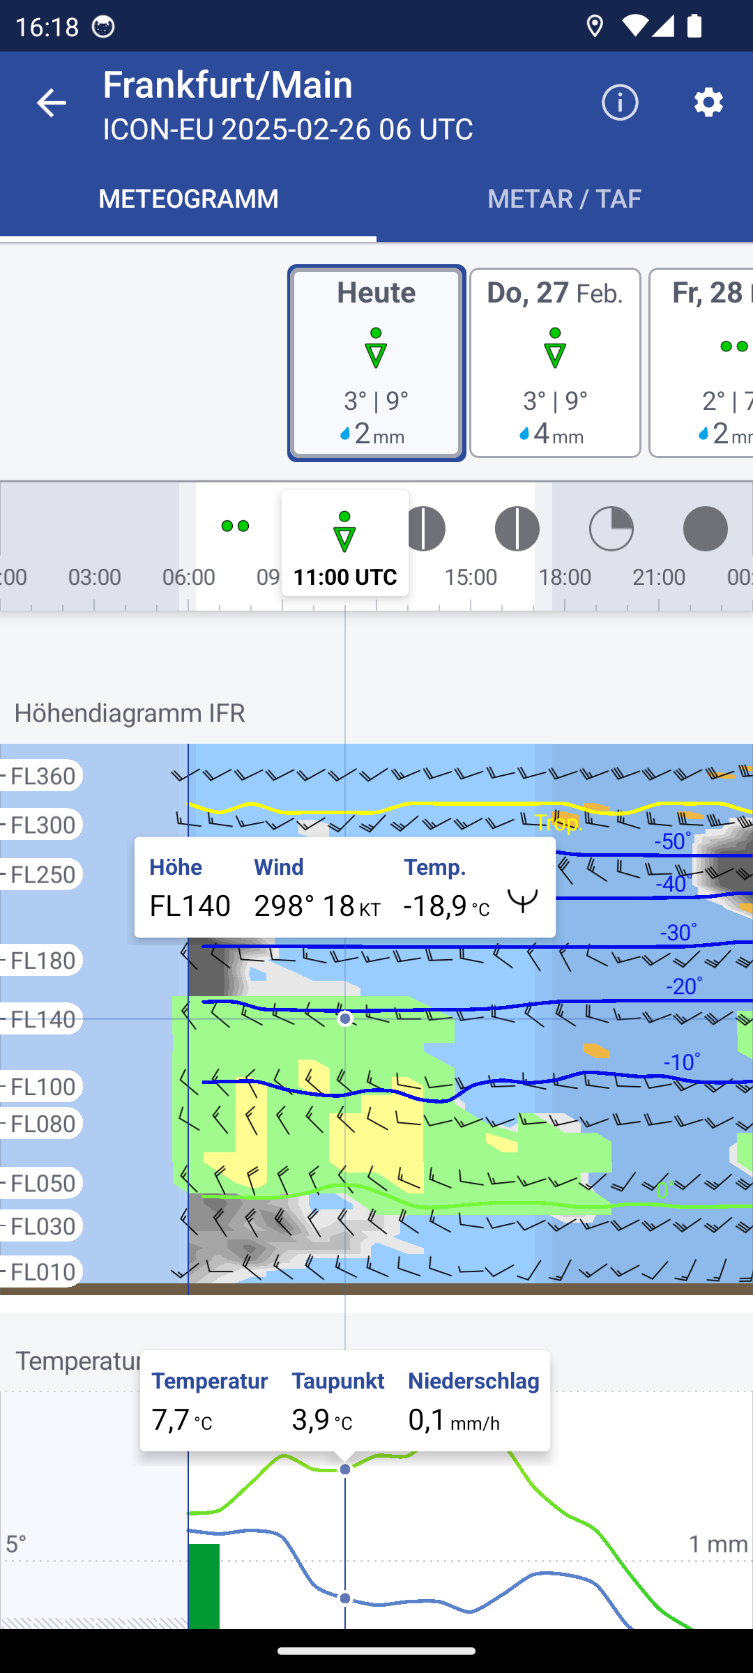
Task: Select the METEOGRAMM tab
Action: pos(188,199)
